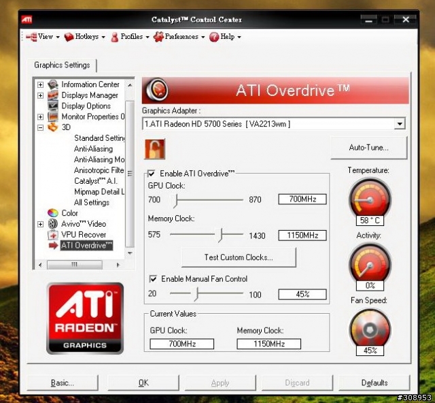Click the Information Center tree icon
Screen dimensions: 435x403
click(x=53, y=84)
